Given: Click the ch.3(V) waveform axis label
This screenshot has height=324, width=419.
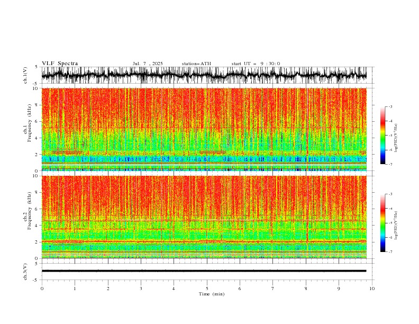Looking at the screenshot, I should [25, 272].
